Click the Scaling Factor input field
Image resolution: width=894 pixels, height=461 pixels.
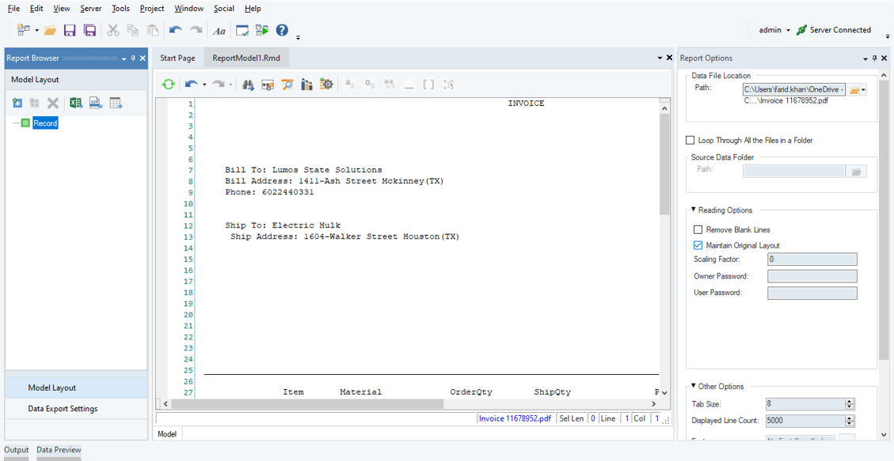pyautogui.click(x=812, y=259)
